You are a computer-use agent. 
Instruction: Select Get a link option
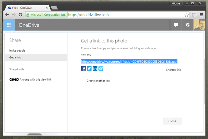[x=36, y=57]
